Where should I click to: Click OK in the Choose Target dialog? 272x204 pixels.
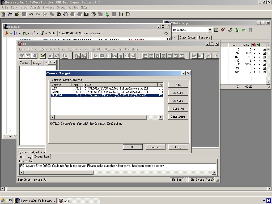(133, 147)
